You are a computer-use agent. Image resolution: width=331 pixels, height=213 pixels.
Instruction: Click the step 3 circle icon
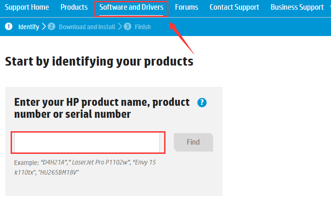127,27
